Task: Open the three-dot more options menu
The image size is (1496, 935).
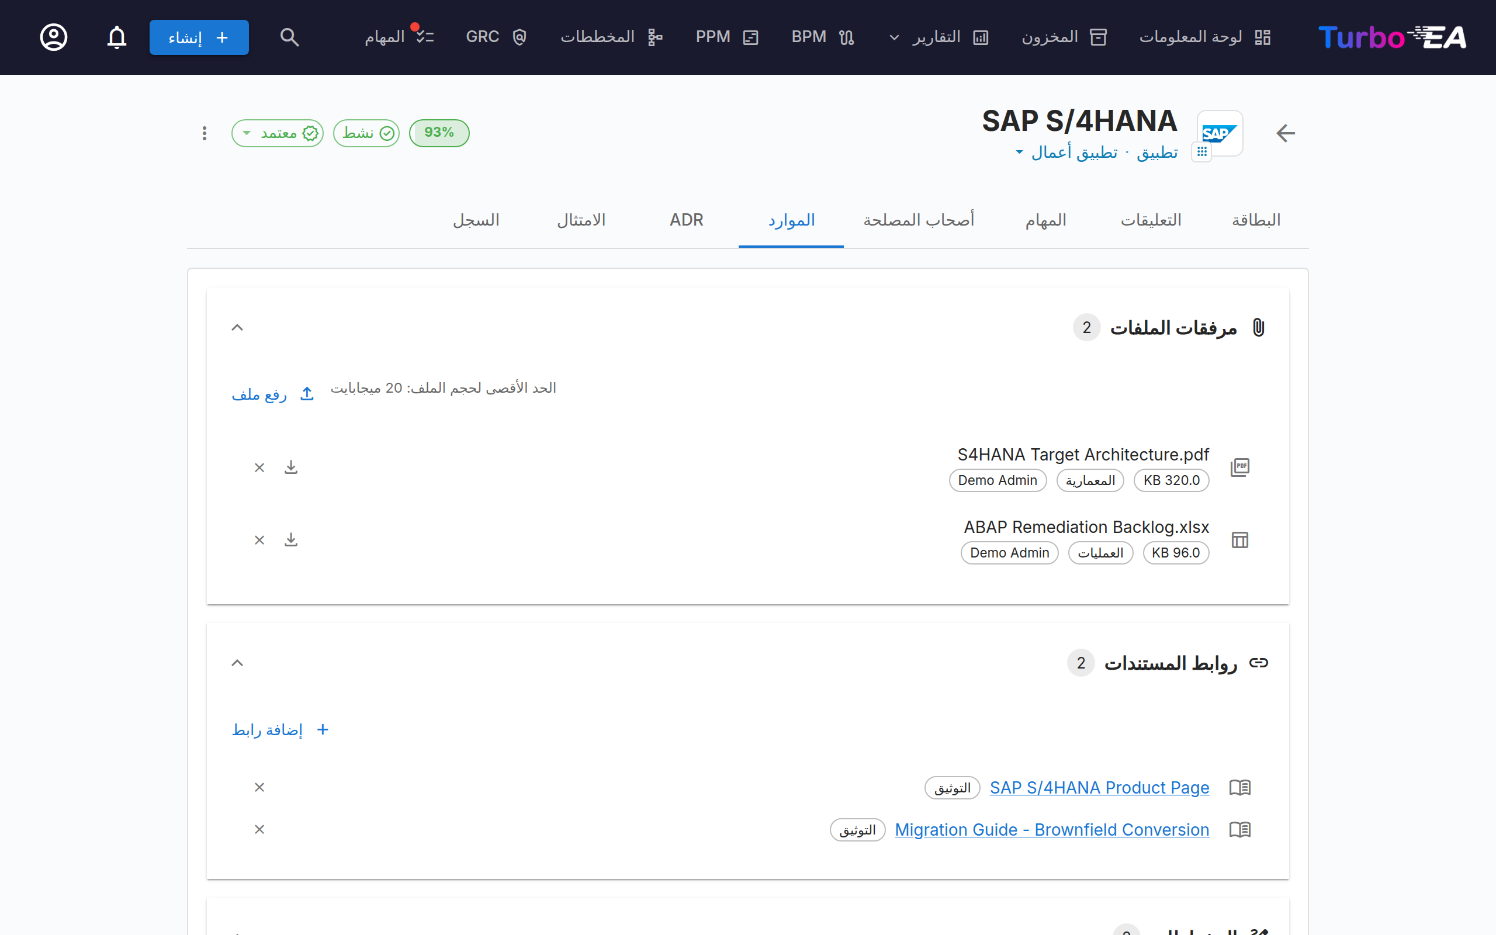Action: [x=205, y=133]
